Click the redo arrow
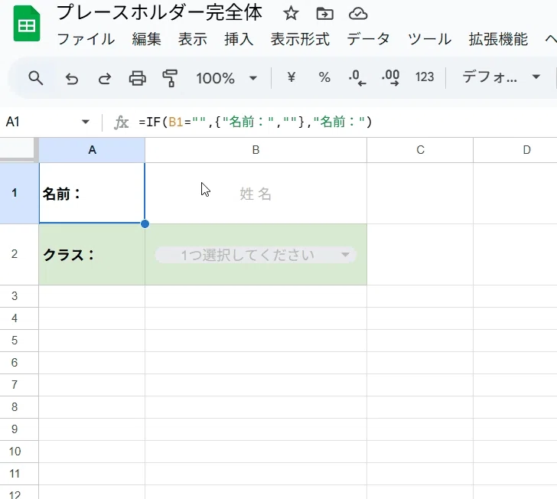This screenshot has width=557, height=499. [104, 78]
